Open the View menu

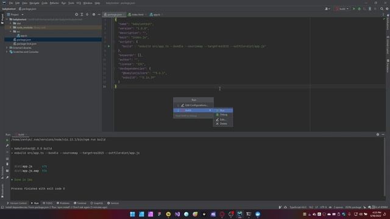[x=24, y=3]
